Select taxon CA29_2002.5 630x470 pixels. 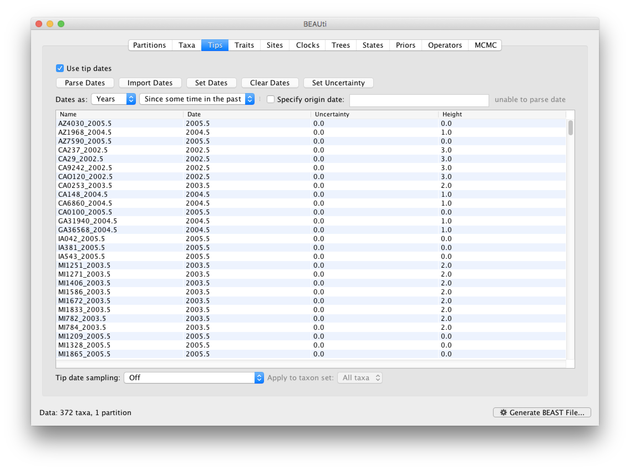(81, 159)
